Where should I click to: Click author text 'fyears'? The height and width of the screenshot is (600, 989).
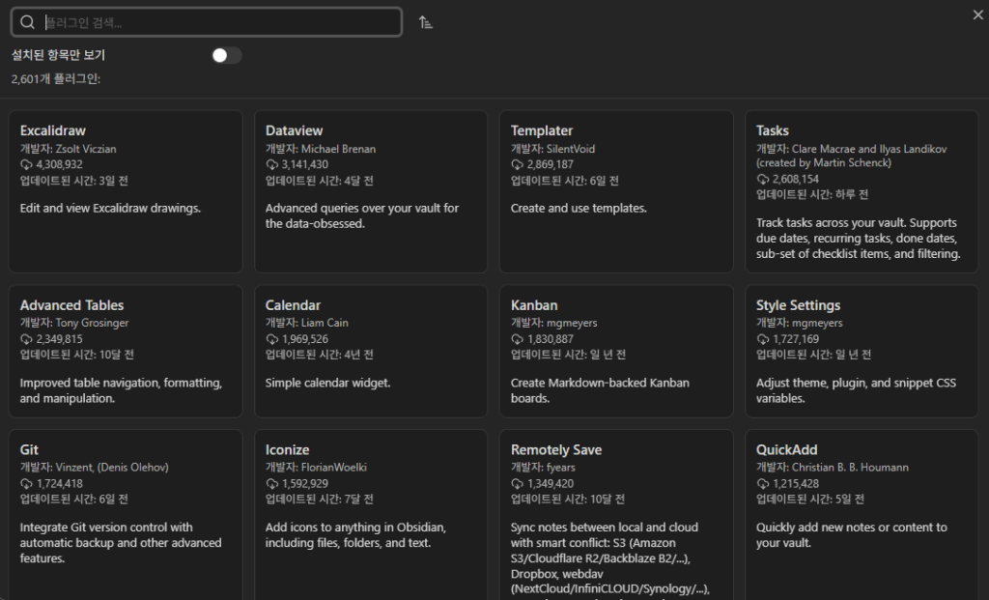tap(561, 468)
